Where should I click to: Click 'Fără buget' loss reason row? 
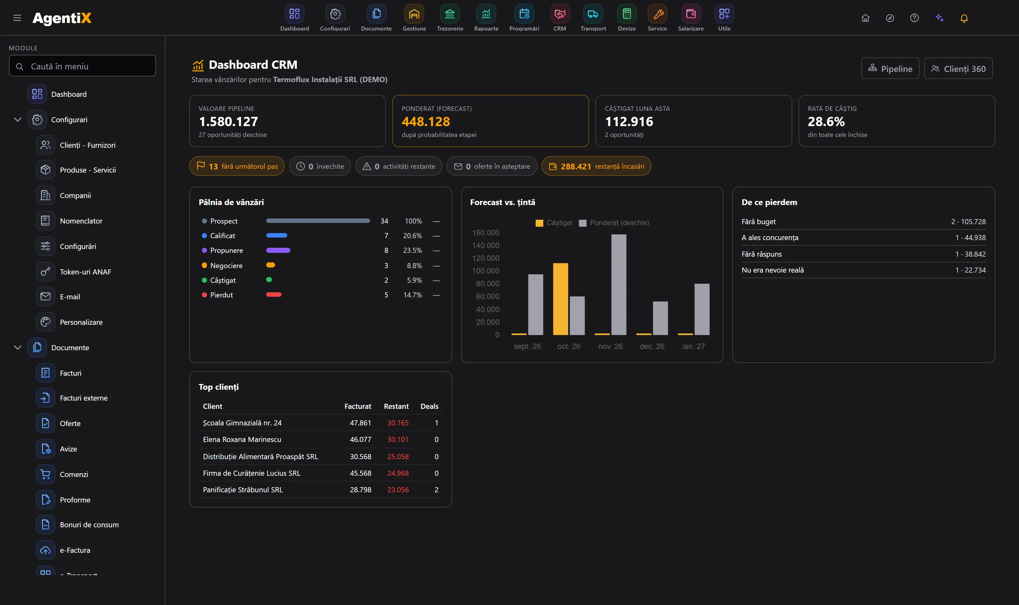(863, 221)
